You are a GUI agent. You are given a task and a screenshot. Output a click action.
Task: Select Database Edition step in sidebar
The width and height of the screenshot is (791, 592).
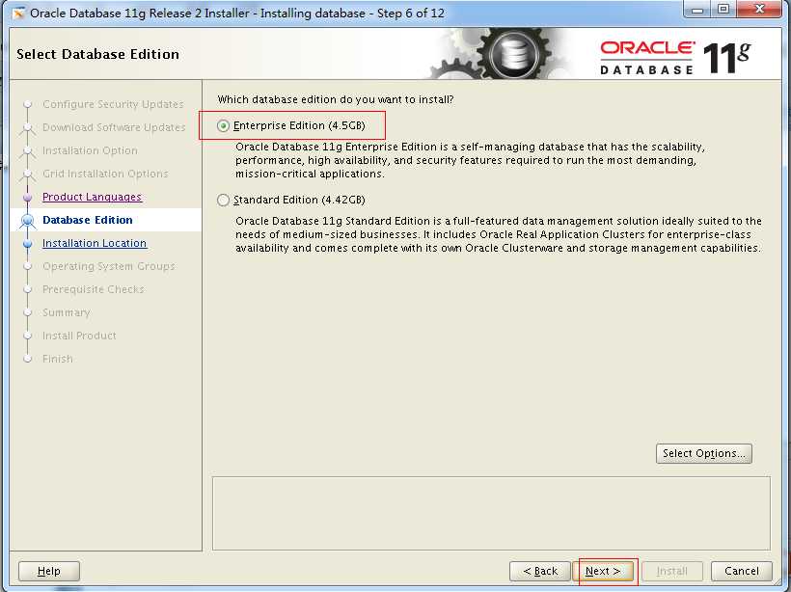coord(87,220)
